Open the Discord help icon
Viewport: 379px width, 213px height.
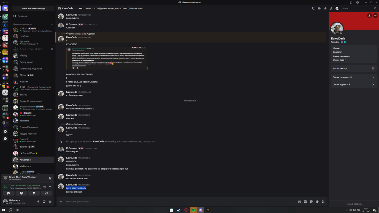[x=358, y=2]
